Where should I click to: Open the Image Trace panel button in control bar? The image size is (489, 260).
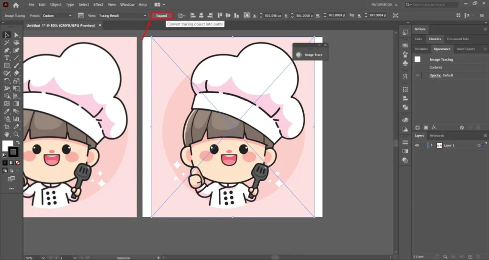coord(81,15)
